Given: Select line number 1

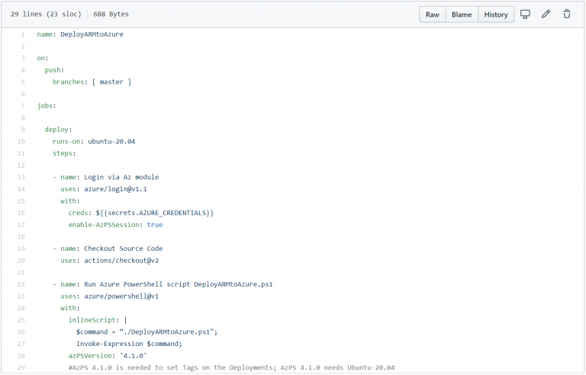Looking at the screenshot, I should [x=22, y=34].
